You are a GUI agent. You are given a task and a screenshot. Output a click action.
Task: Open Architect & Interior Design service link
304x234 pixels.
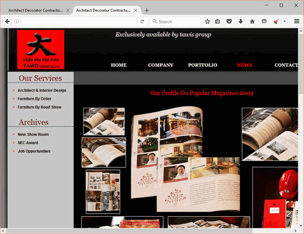click(x=42, y=90)
